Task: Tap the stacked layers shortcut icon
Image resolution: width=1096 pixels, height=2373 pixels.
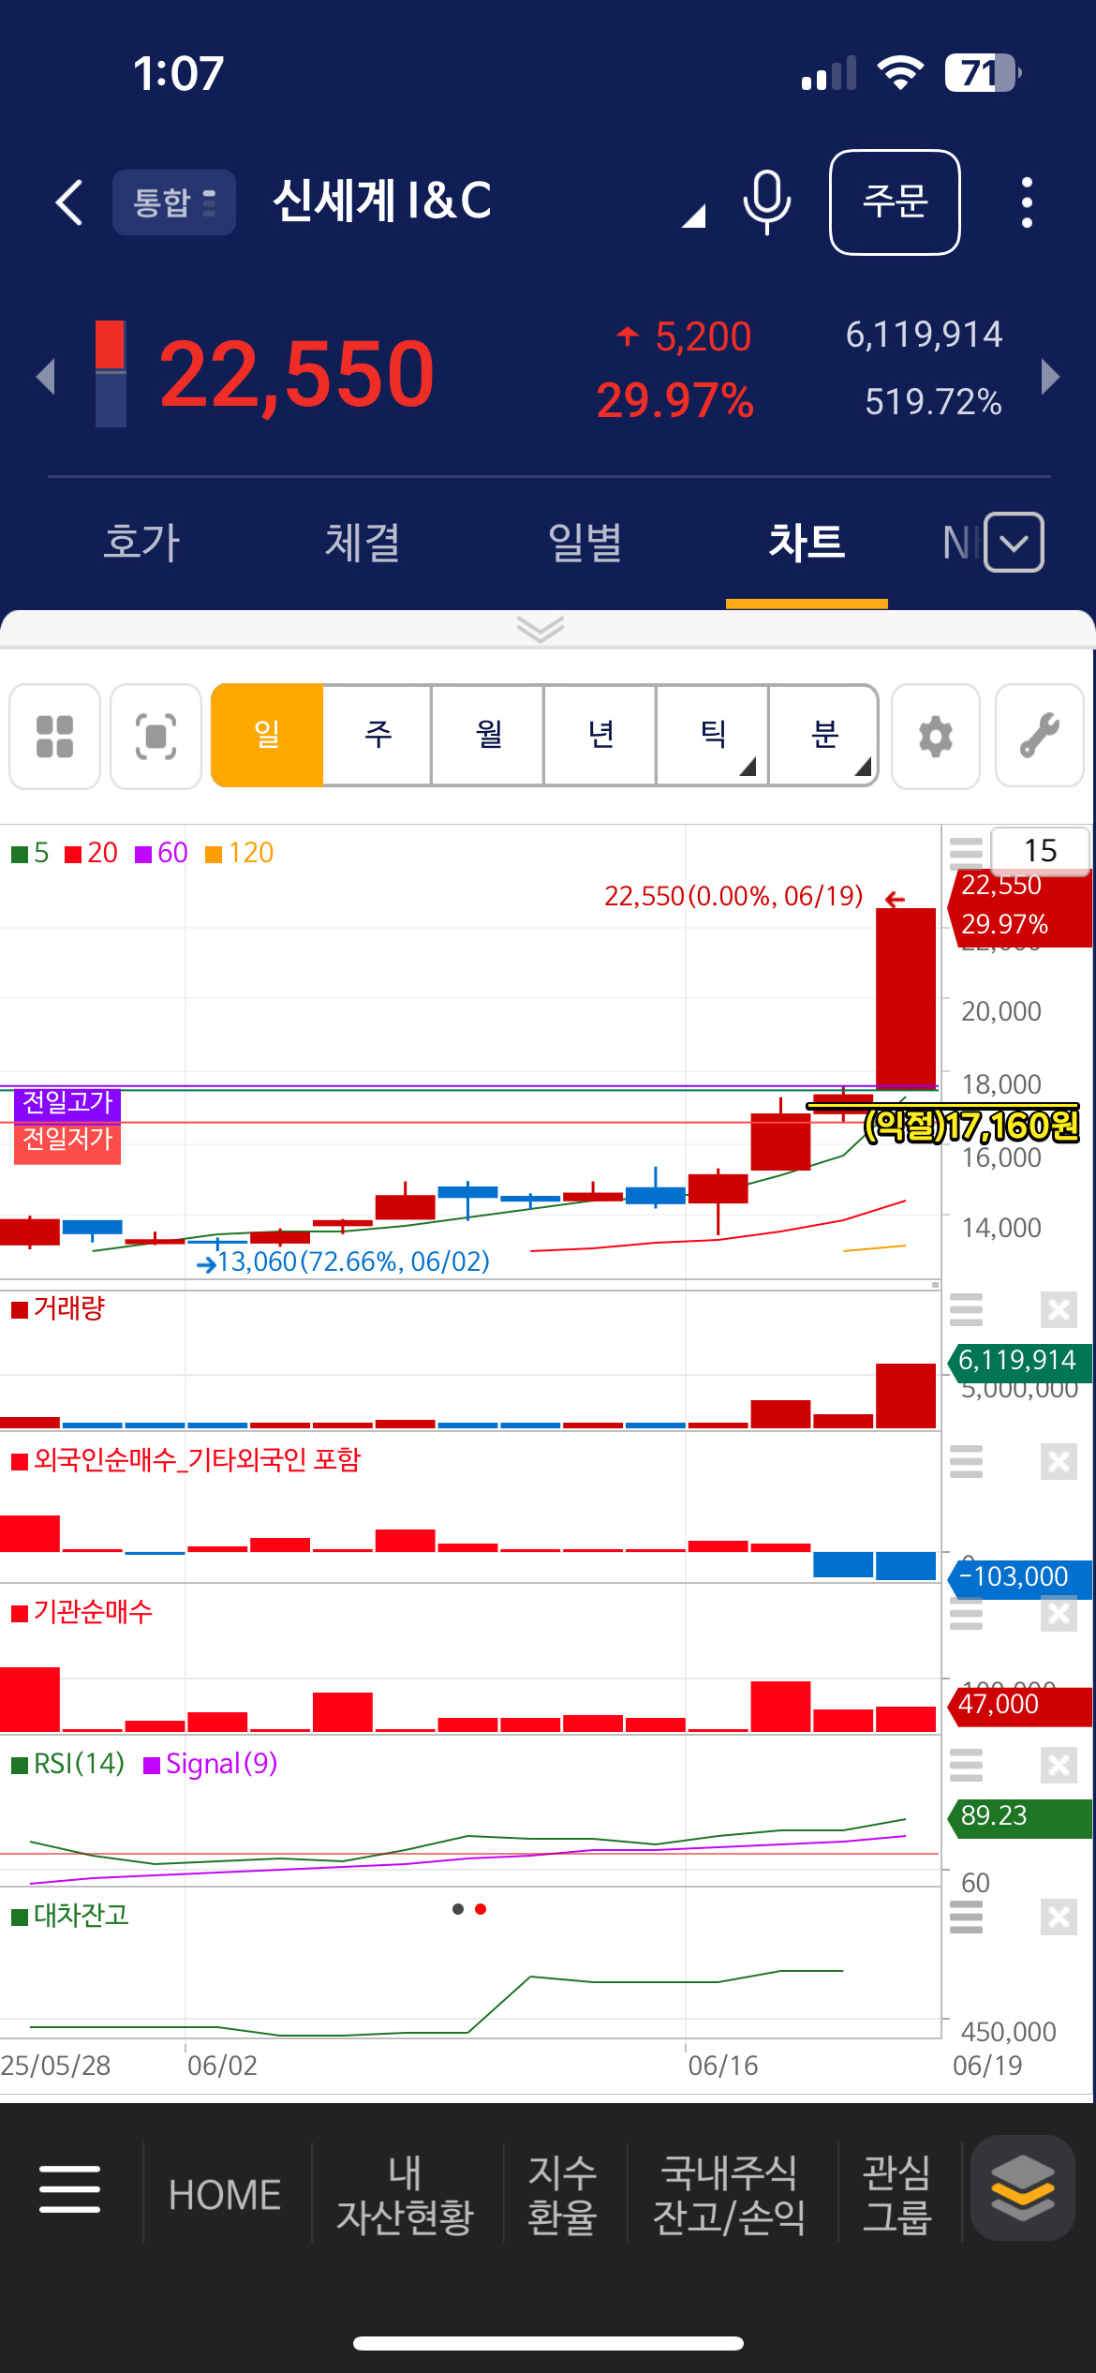Action: pos(1022,2187)
